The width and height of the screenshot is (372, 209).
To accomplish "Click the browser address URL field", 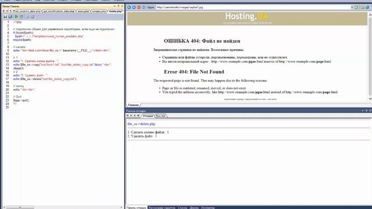I will tap(253, 8).
